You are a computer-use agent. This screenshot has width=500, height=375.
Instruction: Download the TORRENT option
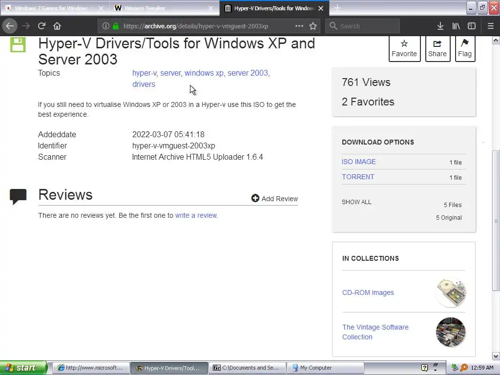(358, 177)
